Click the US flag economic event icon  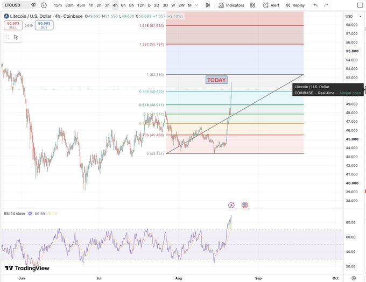(244, 205)
